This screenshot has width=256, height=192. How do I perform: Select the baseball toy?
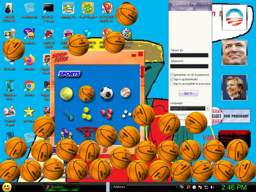(125, 92)
